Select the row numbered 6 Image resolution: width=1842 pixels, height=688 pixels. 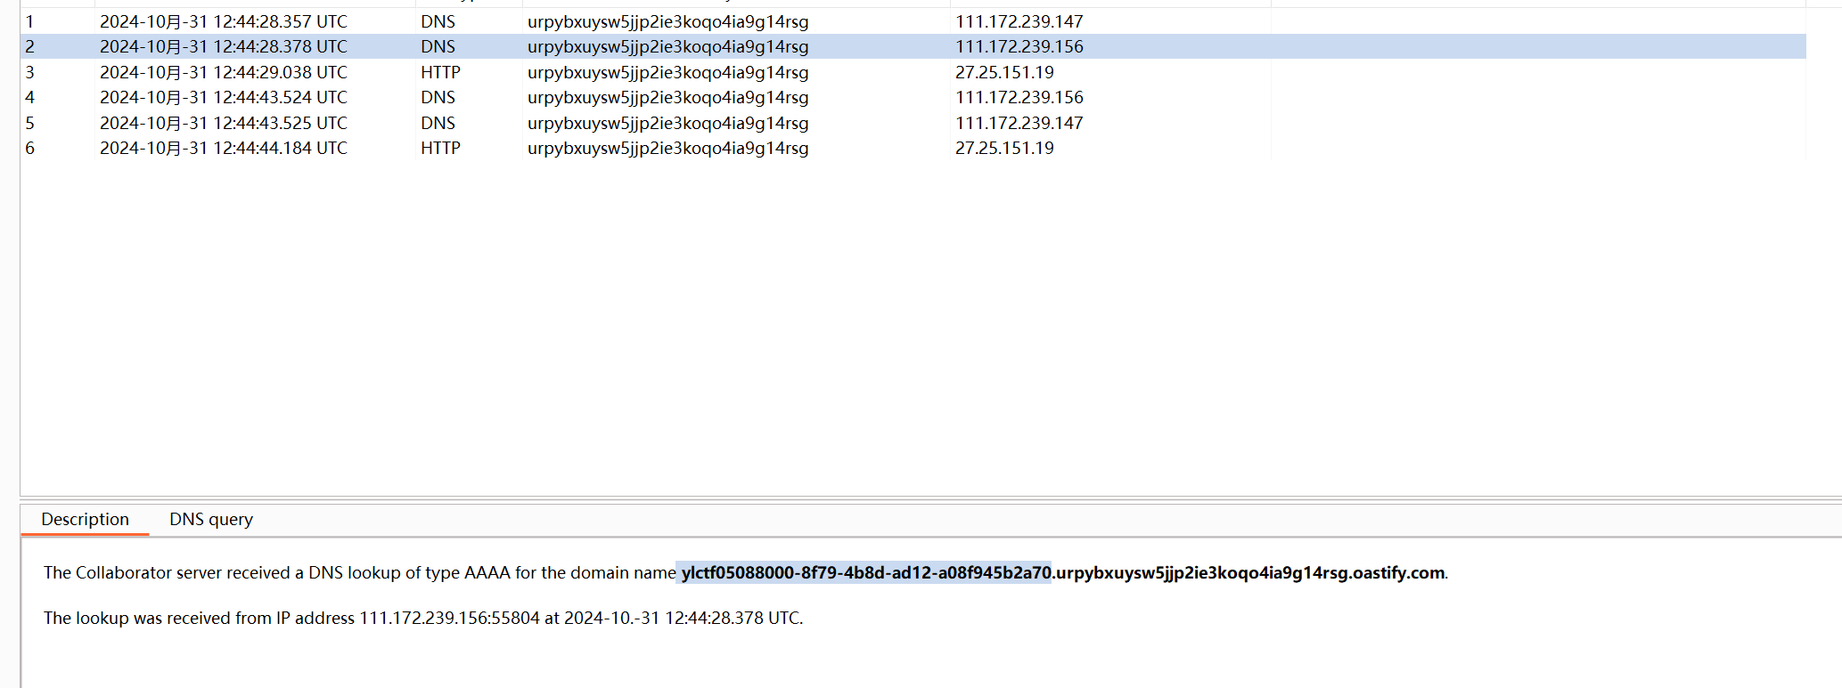[x=30, y=148]
